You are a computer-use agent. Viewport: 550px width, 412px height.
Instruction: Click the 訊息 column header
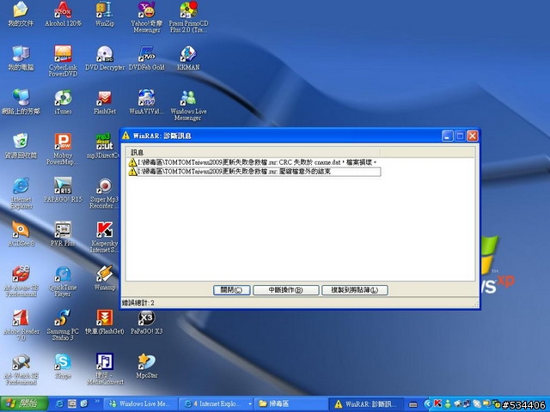point(254,153)
